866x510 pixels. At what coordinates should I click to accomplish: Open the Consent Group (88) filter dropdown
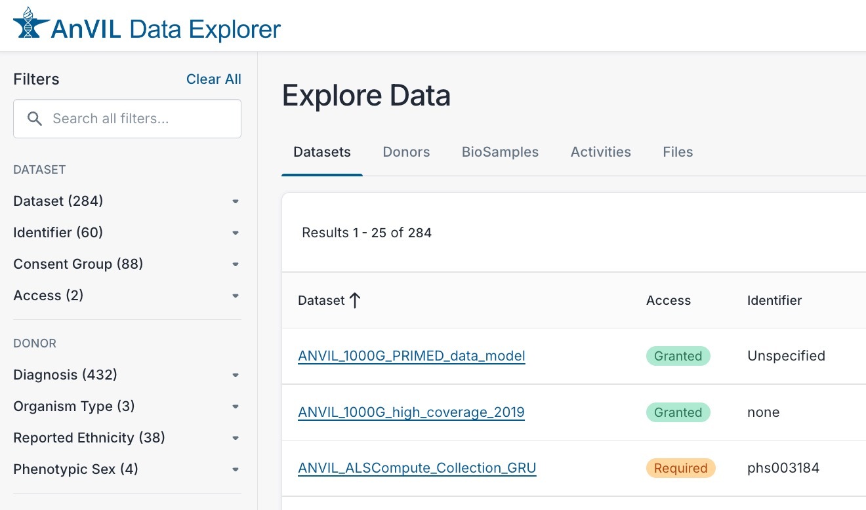pyautogui.click(x=127, y=264)
